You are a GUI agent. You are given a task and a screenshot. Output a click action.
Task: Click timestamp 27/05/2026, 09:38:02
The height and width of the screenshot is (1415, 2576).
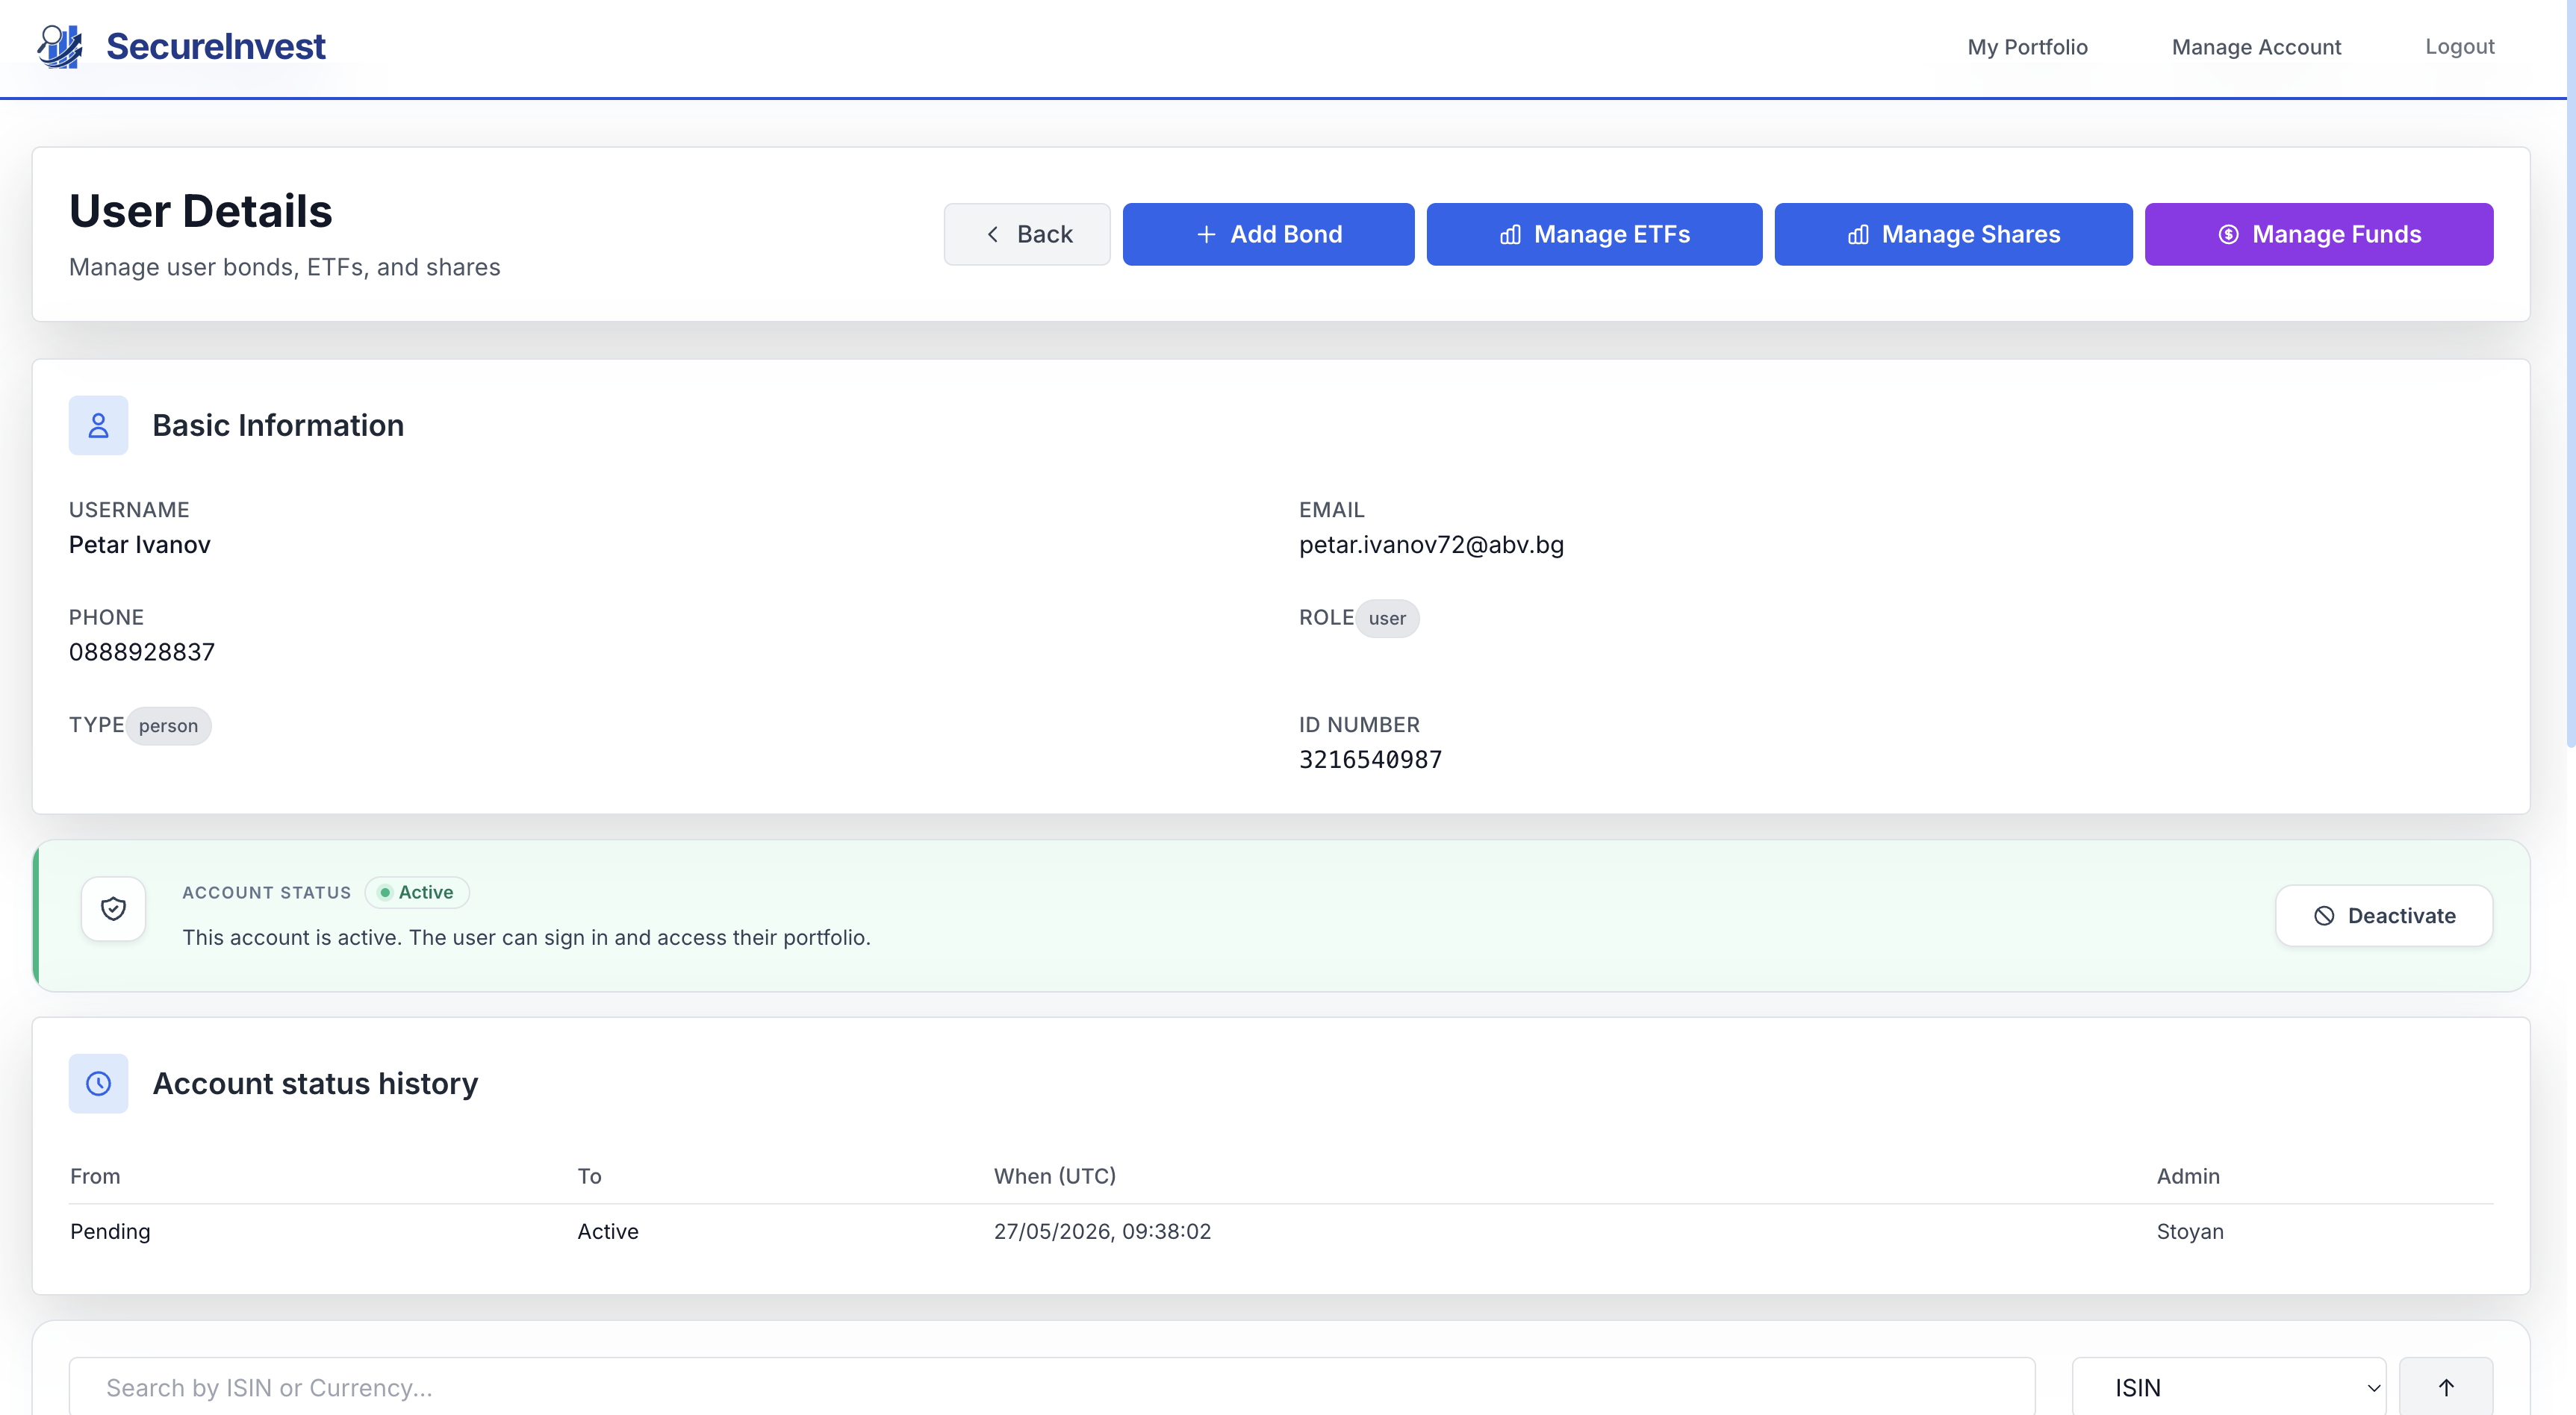click(1102, 1231)
